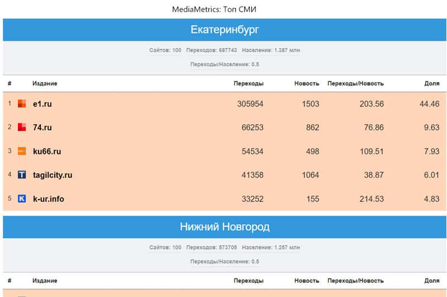Click the 76.86 ratio value
The height and width of the screenshot is (297, 447).
pyautogui.click(x=374, y=128)
